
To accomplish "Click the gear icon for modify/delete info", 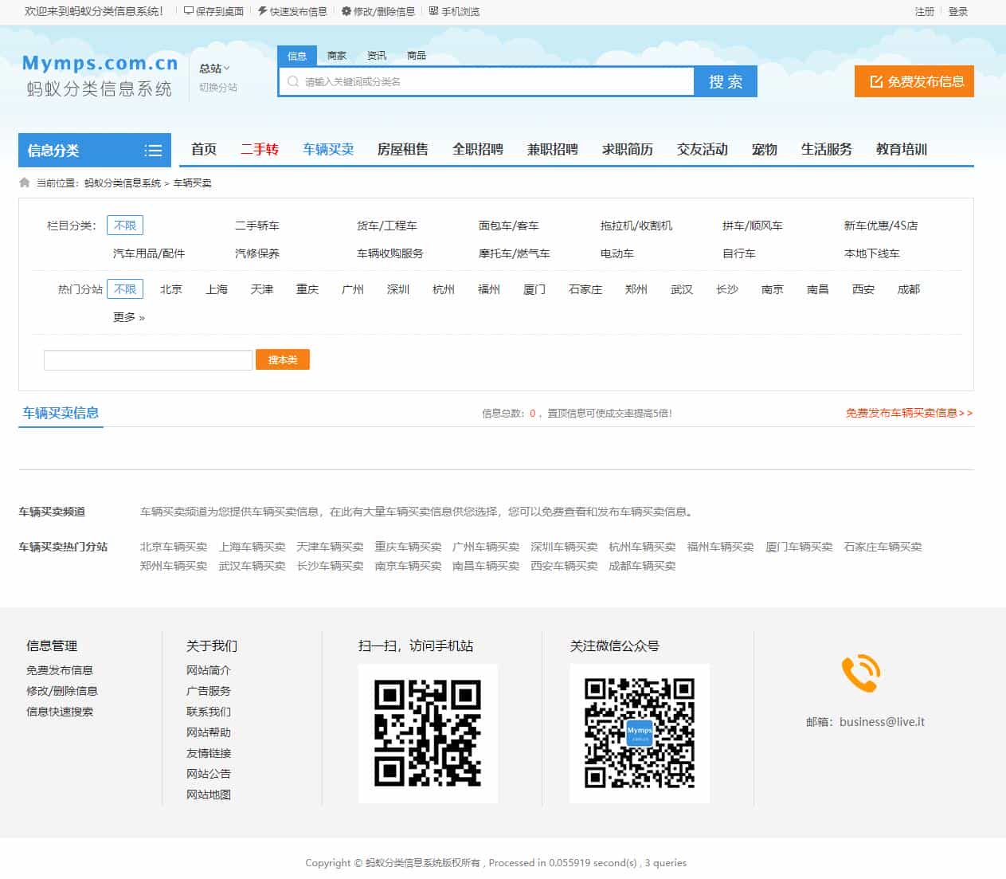I will [346, 11].
